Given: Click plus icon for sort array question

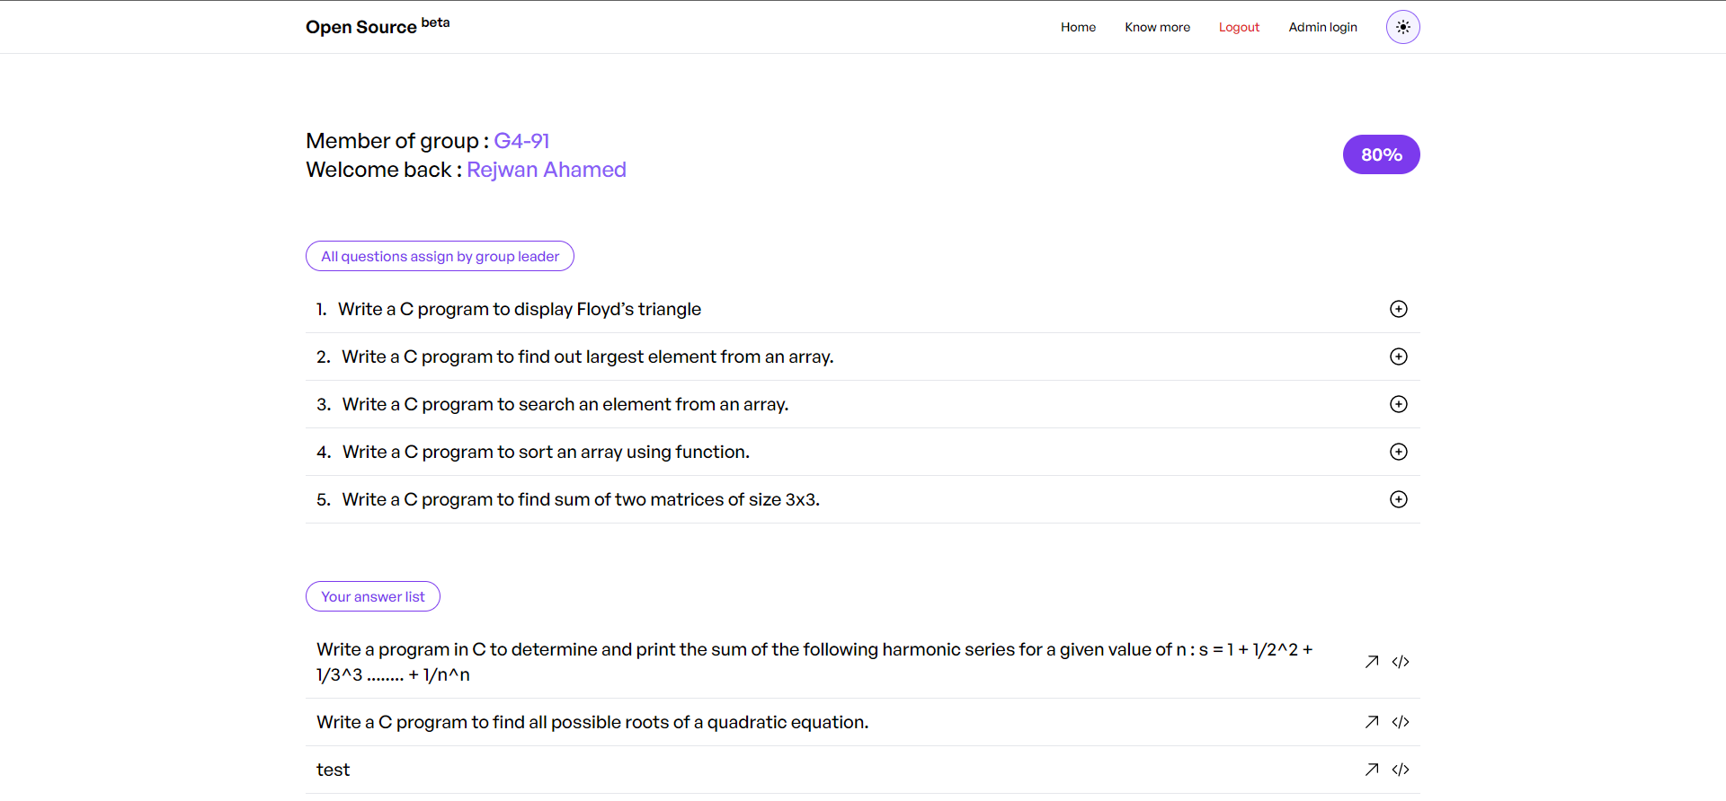Looking at the screenshot, I should click(1399, 452).
